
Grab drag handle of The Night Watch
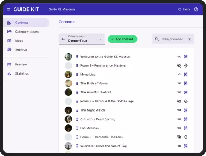coord(77,110)
